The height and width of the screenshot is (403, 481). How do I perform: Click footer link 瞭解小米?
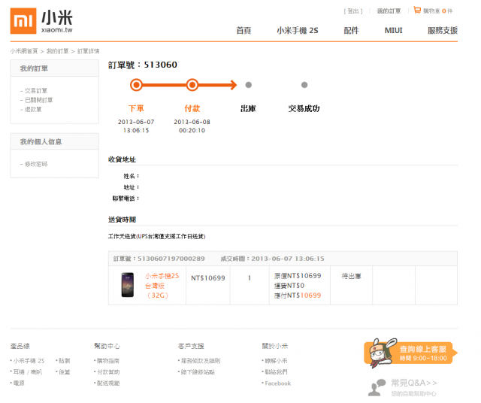coord(276,361)
